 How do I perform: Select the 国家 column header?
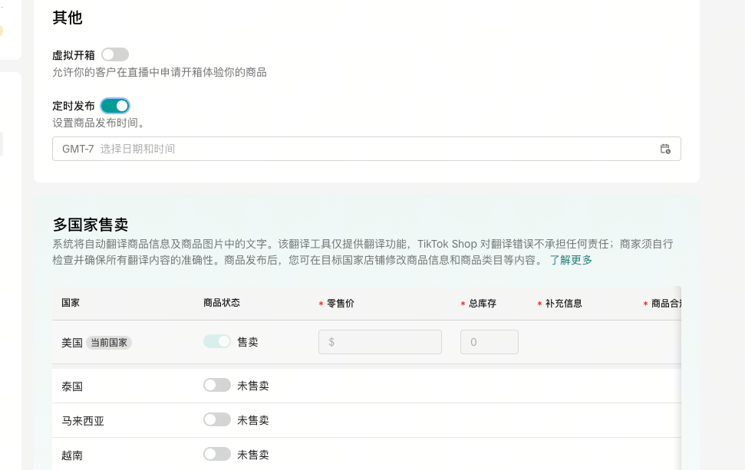coord(71,303)
